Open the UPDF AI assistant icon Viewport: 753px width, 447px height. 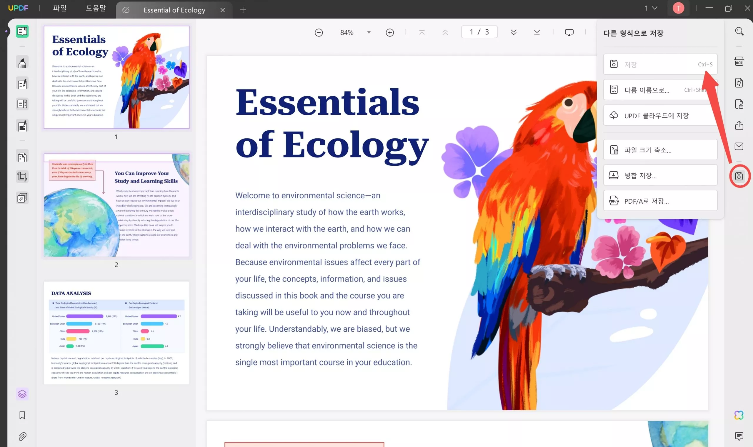pyautogui.click(x=739, y=416)
